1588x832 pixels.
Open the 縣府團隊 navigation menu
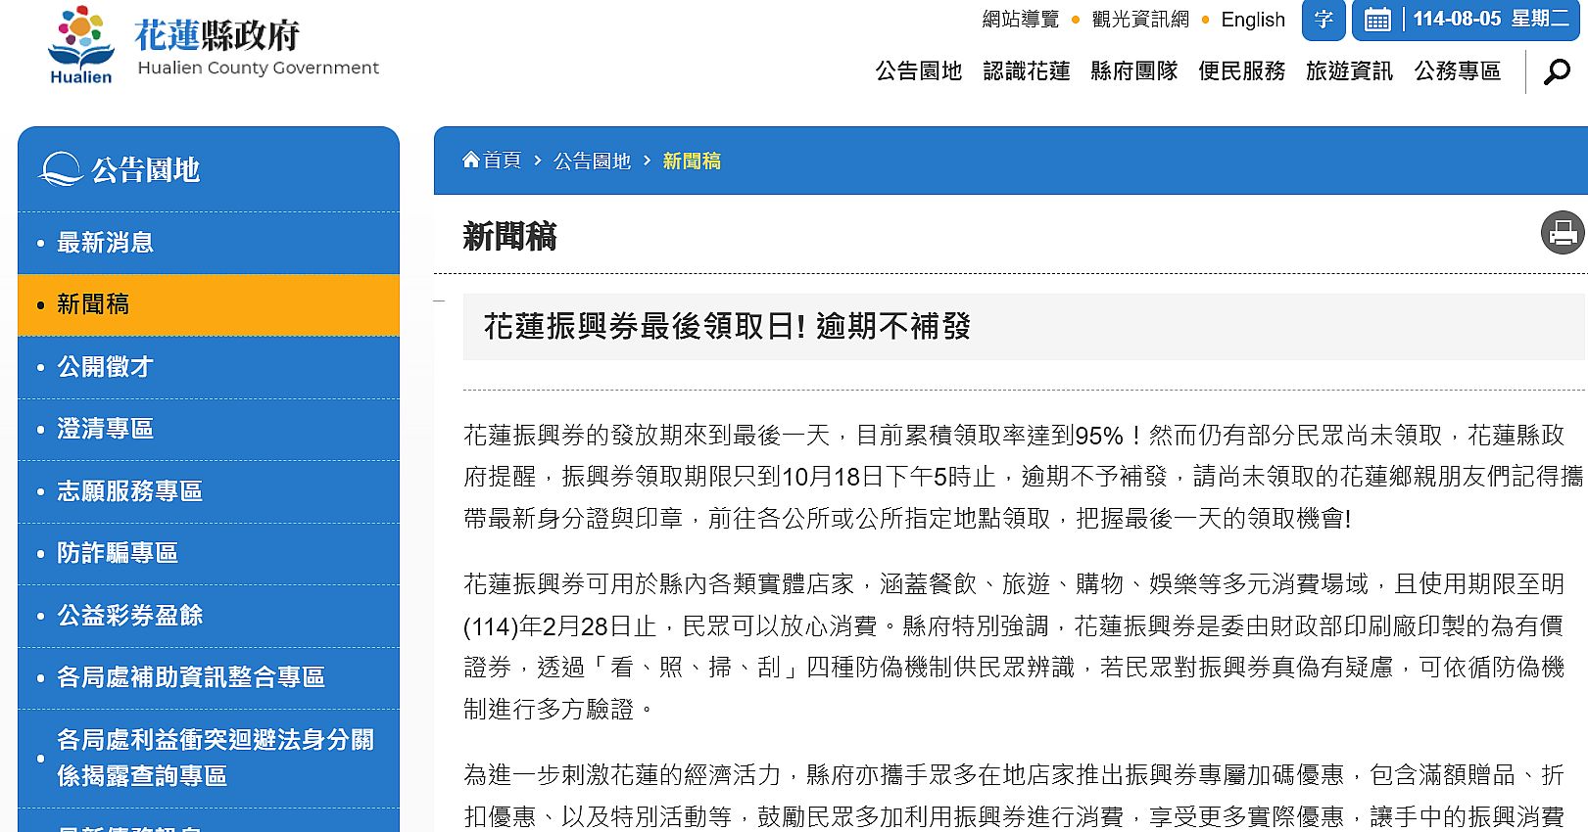[x=1133, y=71]
